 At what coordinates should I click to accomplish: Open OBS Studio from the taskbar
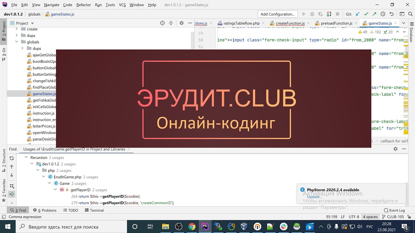(179, 227)
